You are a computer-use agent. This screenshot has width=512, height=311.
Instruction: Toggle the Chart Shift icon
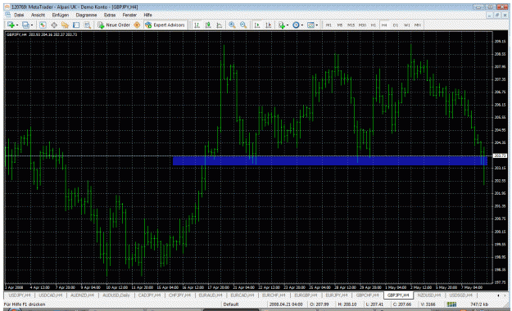pos(269,25)
